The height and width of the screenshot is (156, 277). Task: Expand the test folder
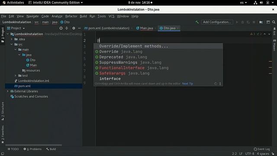point(16,75)
